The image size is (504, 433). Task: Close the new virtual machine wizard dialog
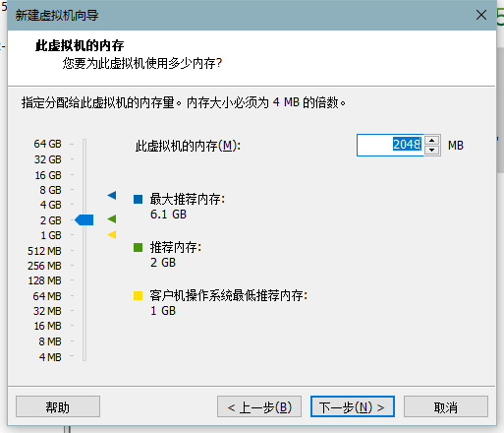click(481, 15)
